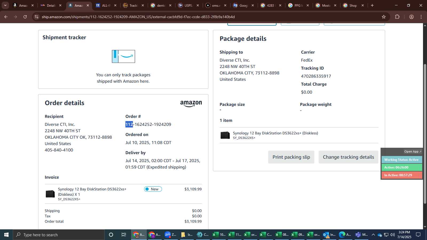The image size is (427, 240).
Task: Expand the tab search dropdown arrow
Action: [x=5, y=5]
